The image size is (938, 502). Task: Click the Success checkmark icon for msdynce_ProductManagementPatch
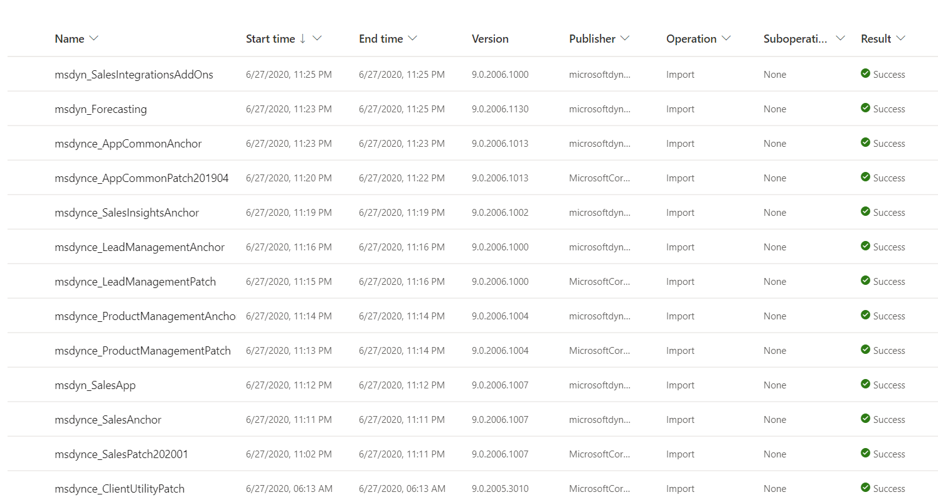[865, 350]
